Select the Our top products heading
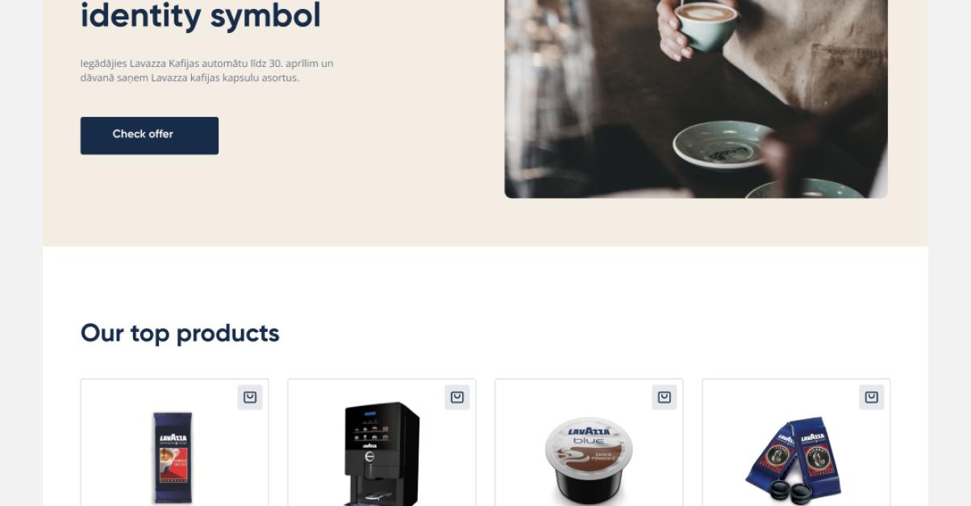 [180, 333]
